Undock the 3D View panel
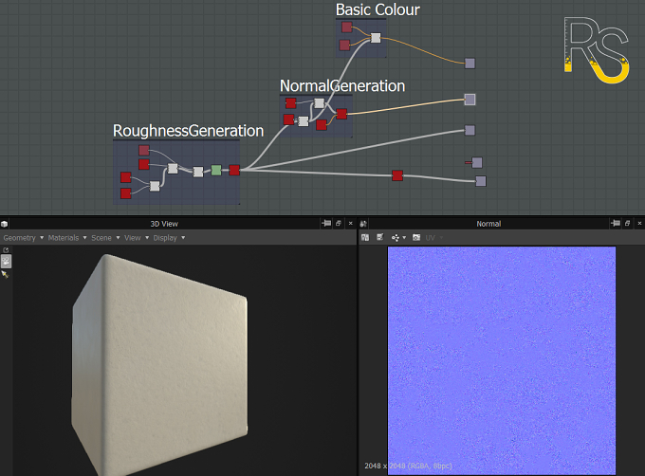Image resolution: width=645 pixels, height=476 pixels. point(339,223)
